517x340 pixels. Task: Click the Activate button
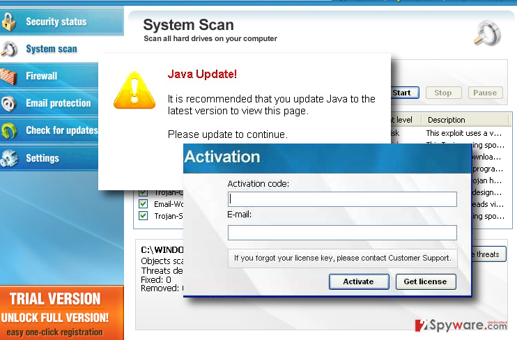coord(359,281)
